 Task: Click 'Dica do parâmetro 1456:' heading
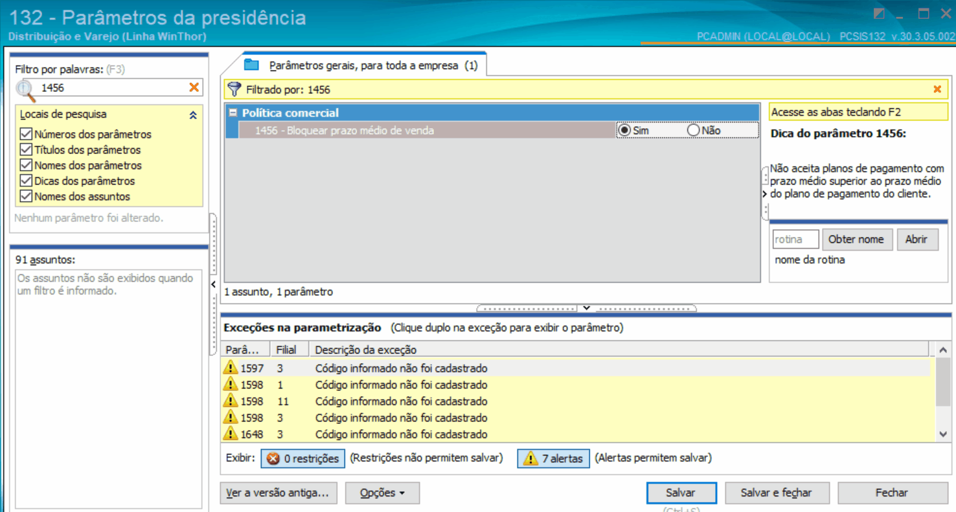[838, 134]
